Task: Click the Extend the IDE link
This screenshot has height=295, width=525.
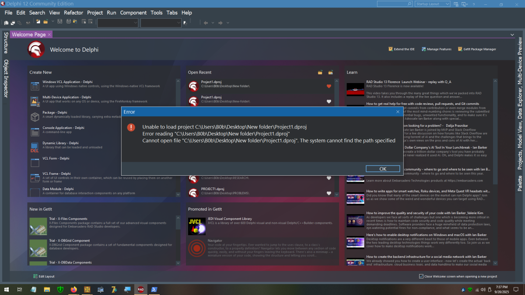Action: tap(402, 49)
